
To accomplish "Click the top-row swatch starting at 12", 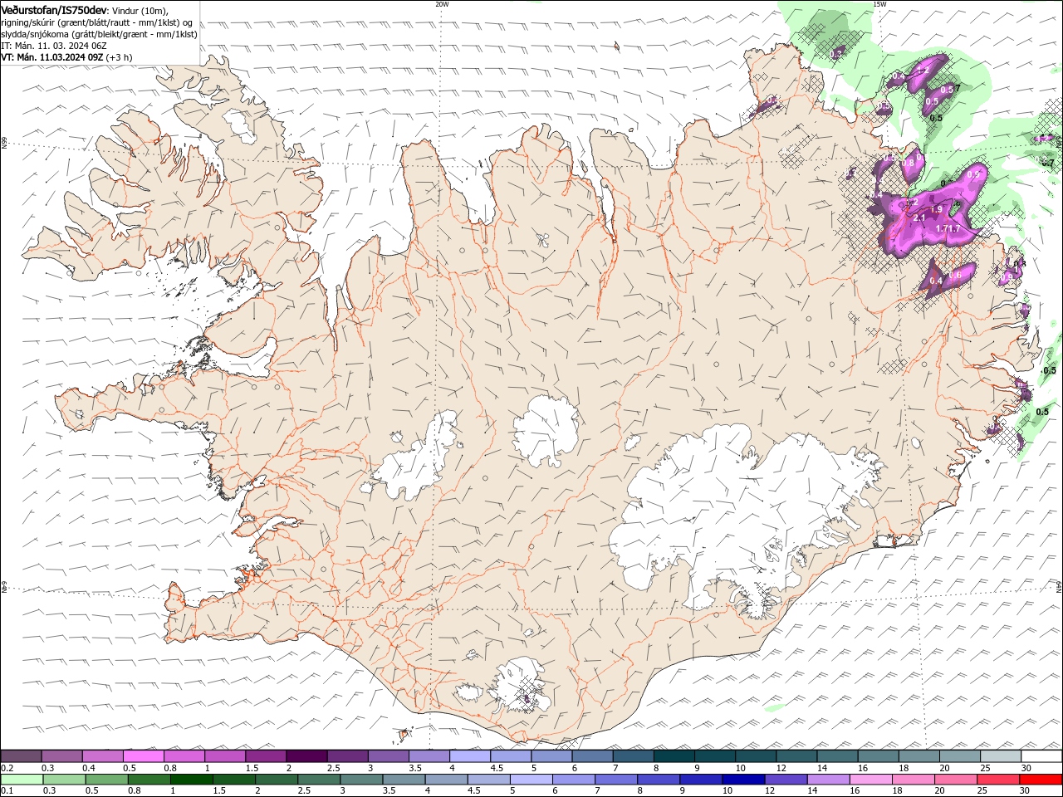I will pyautogui.click(x=796, y=756).
